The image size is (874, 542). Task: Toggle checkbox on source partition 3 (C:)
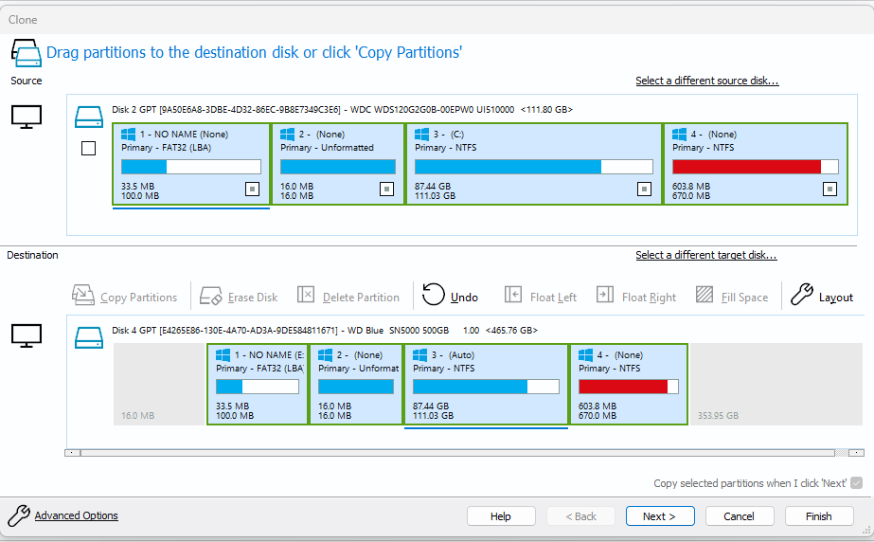[x=643, y=189]
